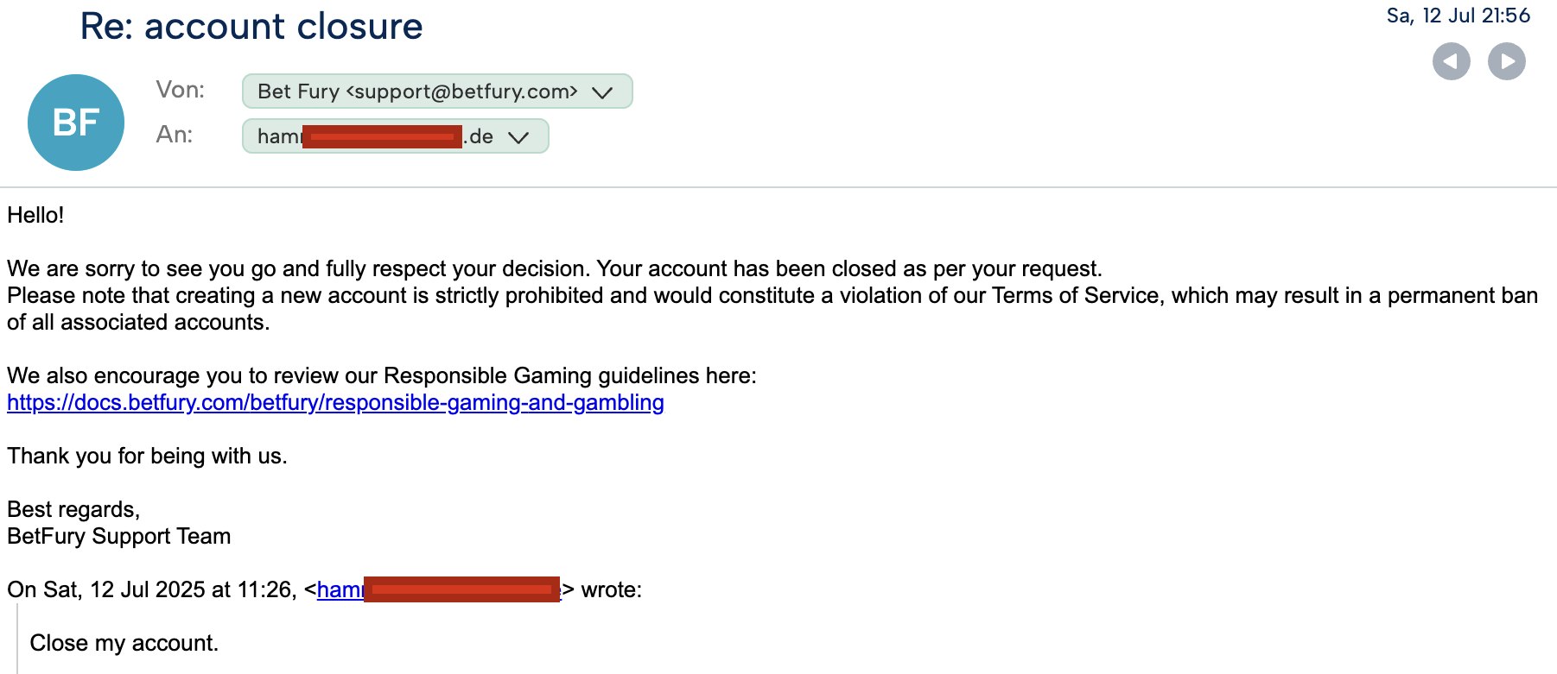Open the Responsible Gaming guidelines link

[335, 403]
